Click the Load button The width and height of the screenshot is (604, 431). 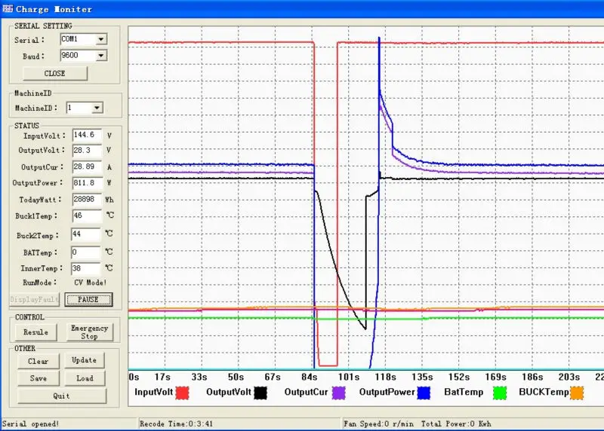(x=85, y=378)
